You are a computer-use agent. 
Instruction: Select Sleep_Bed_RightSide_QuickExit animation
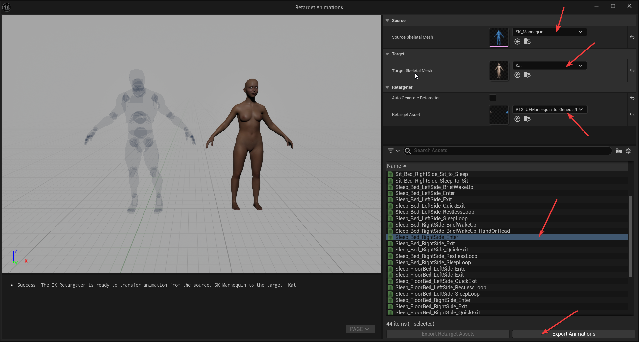[506, 250]
